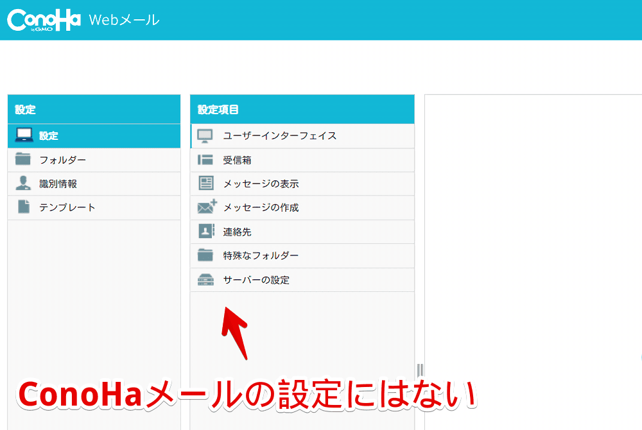Open メッセージの作成 settings
The width and height of the screenshot is (642, 430).
point(302,208)
